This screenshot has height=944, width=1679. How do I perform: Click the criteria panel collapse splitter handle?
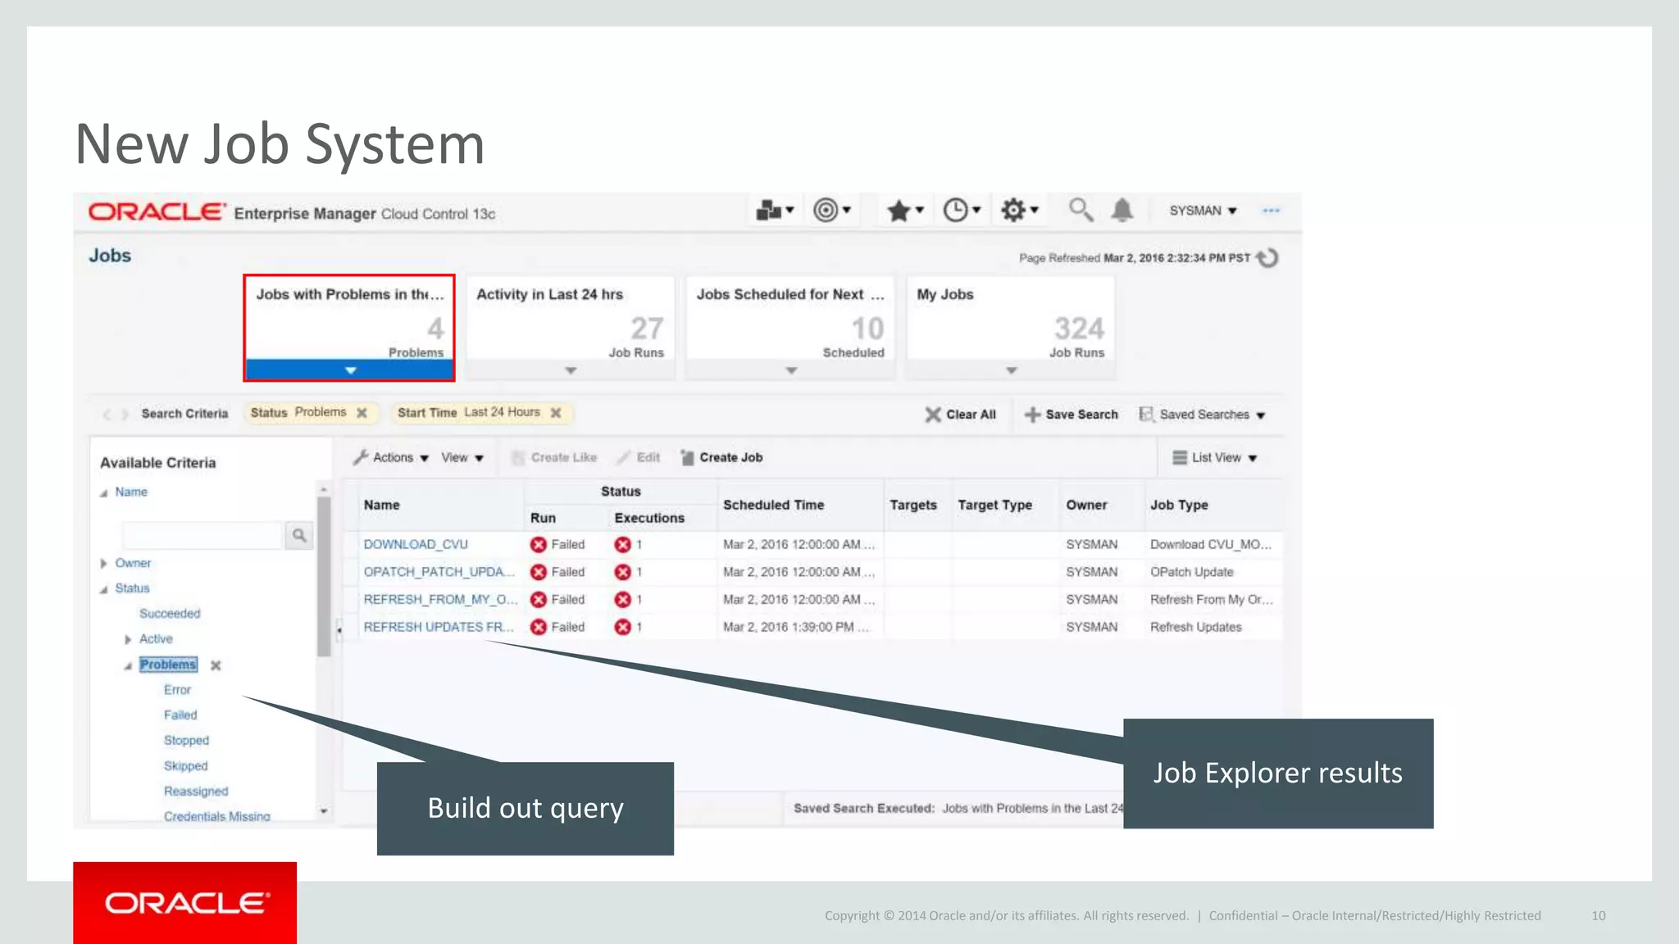click(x=339, y=629)
